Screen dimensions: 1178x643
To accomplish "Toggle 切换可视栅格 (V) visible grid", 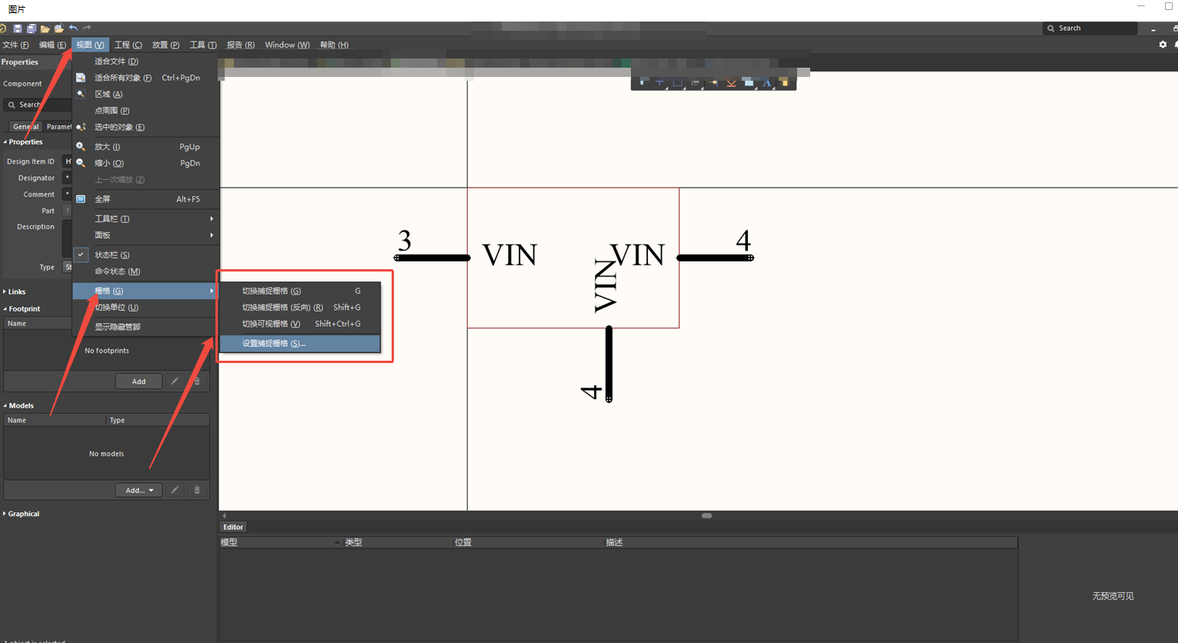I will pos(300,324).
